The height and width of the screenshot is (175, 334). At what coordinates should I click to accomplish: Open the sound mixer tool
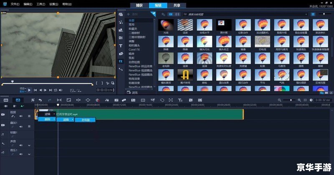(107, 100)
